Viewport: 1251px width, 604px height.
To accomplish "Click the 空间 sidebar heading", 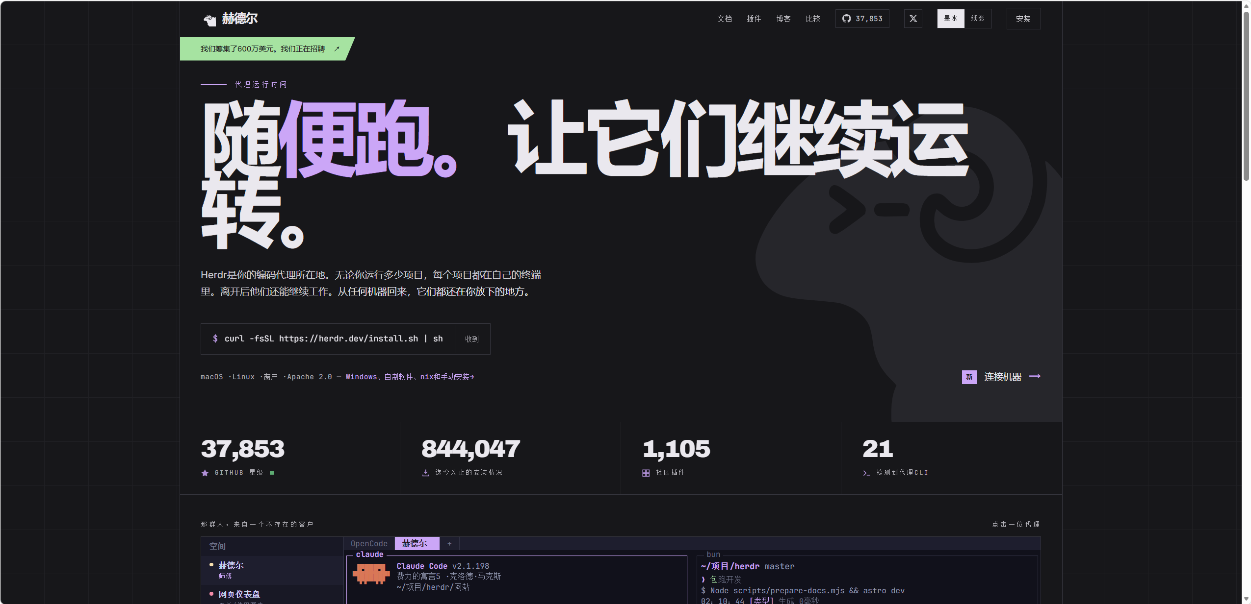I will 217,546.
